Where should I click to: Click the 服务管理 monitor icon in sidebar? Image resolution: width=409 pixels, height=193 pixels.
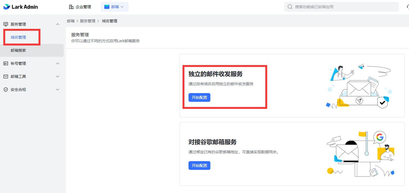(x=6, y=24)
